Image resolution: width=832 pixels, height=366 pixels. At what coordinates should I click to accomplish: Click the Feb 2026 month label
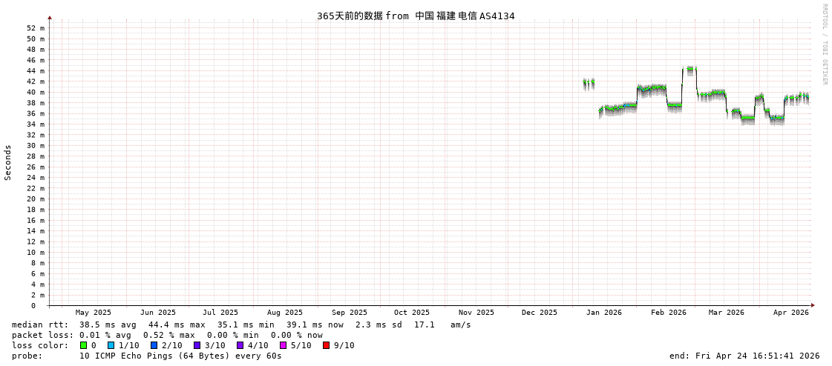pyautogui.click(x=669, y=313)
